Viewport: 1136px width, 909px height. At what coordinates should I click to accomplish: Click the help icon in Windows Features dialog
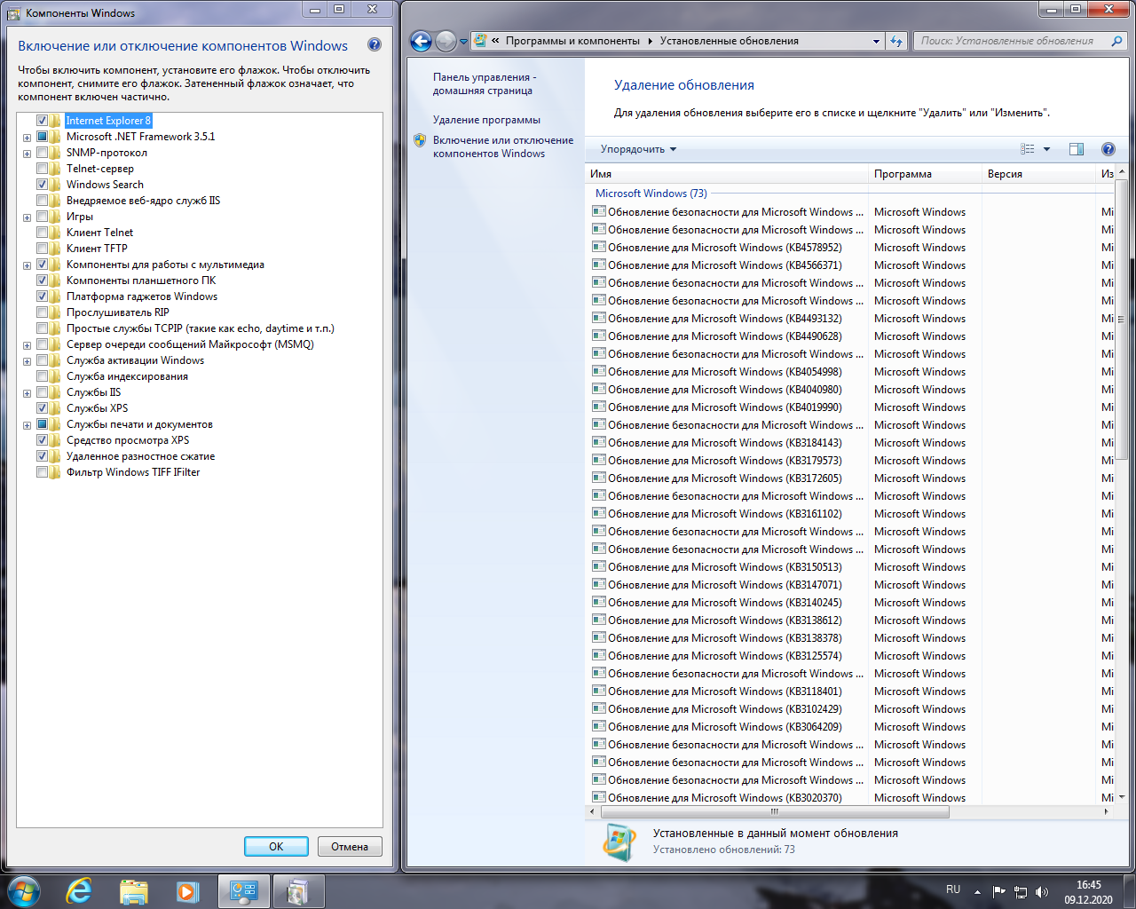[x=375, y=45]
